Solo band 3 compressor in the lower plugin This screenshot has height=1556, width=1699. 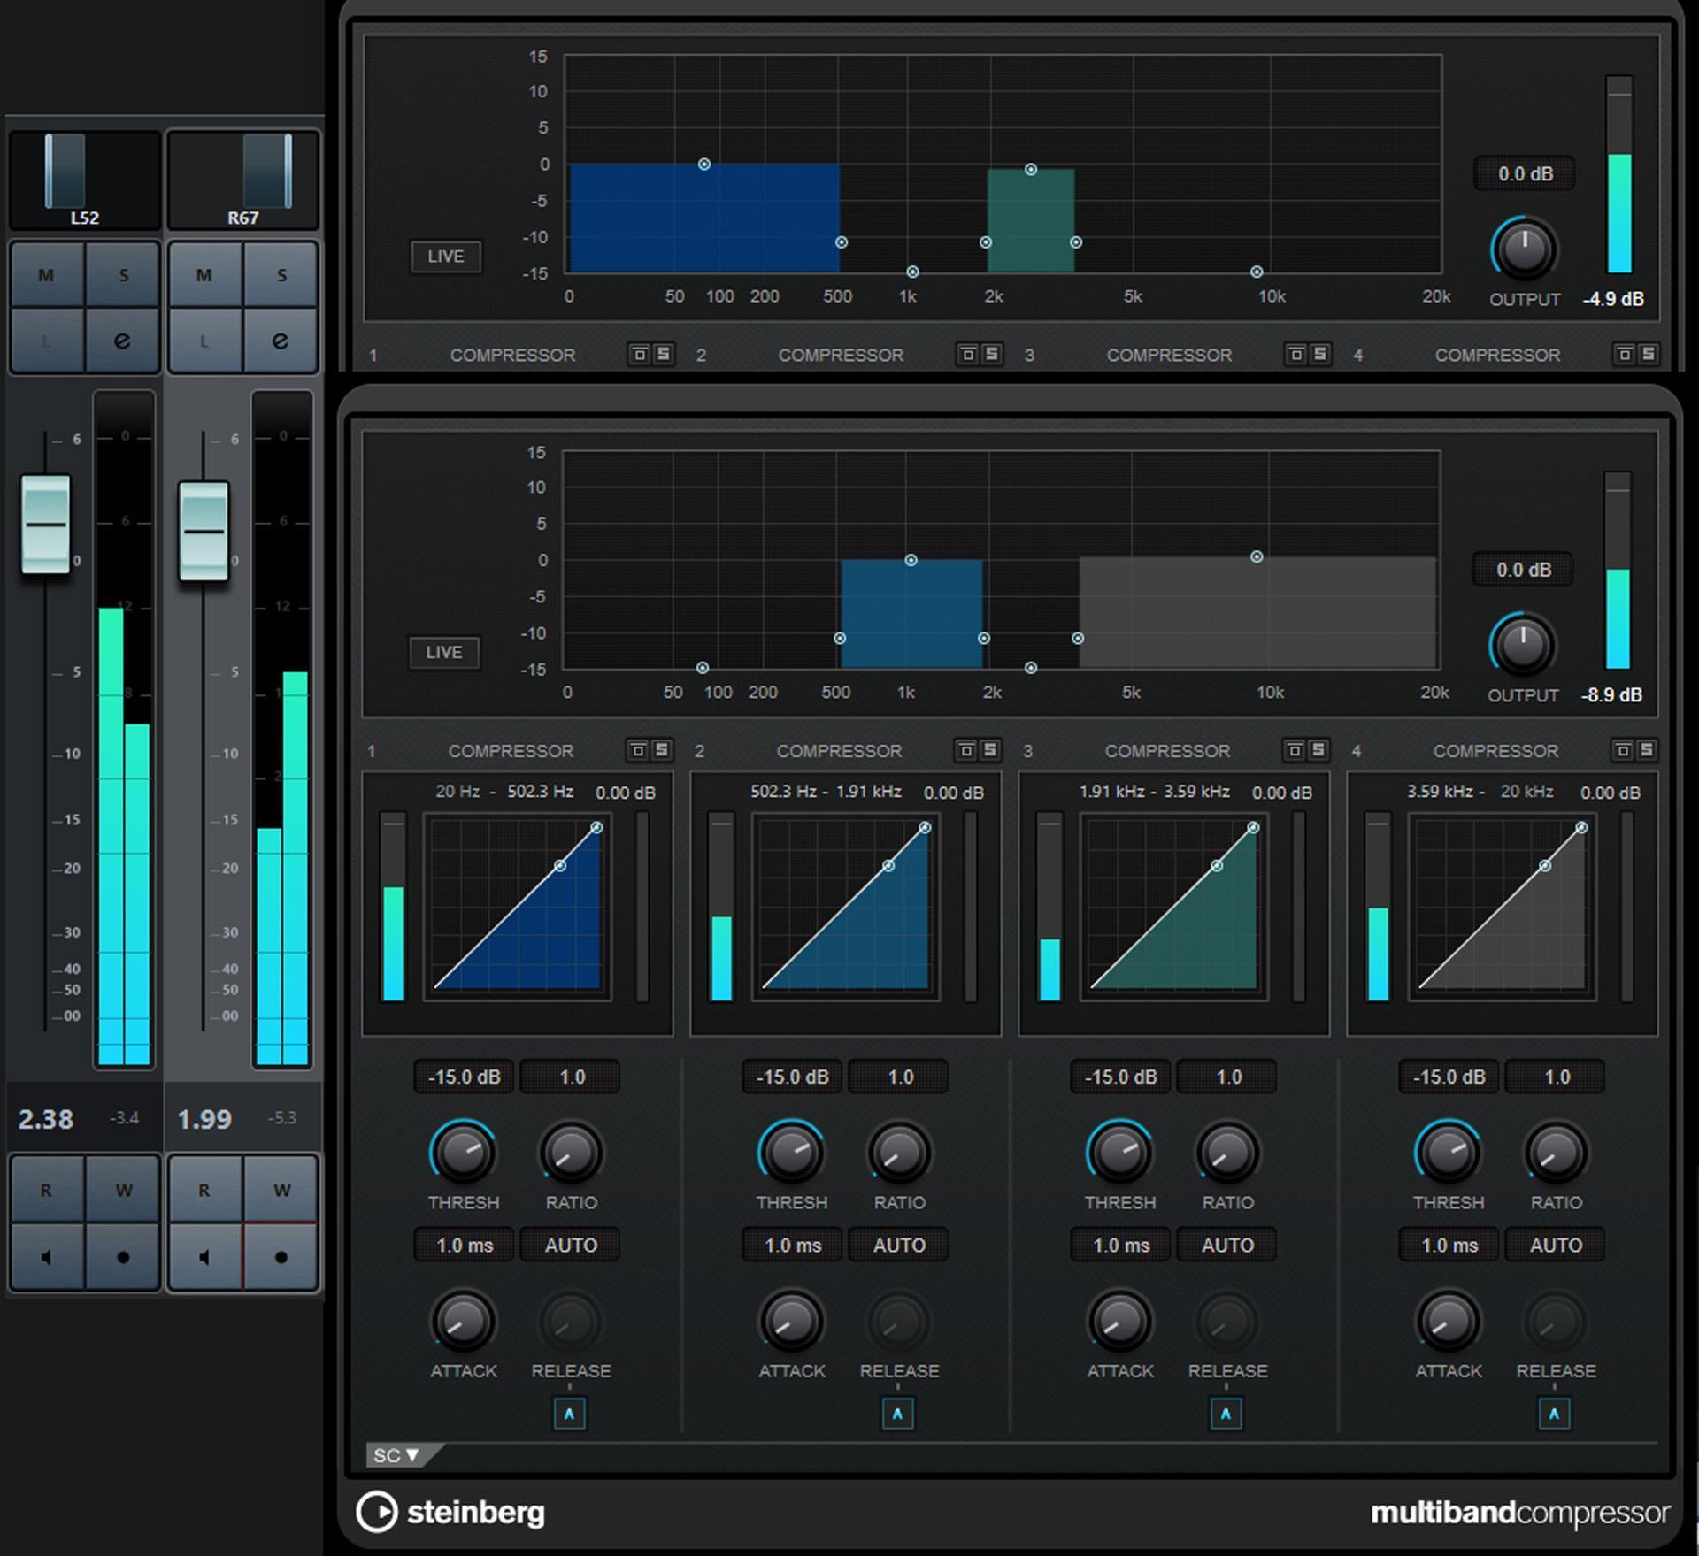pyautogui.click(x=1318, y=750)
